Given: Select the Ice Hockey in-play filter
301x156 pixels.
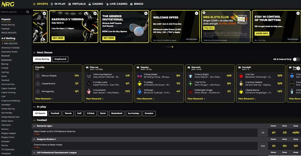Looking at the screenshot, I should [134, 113].
